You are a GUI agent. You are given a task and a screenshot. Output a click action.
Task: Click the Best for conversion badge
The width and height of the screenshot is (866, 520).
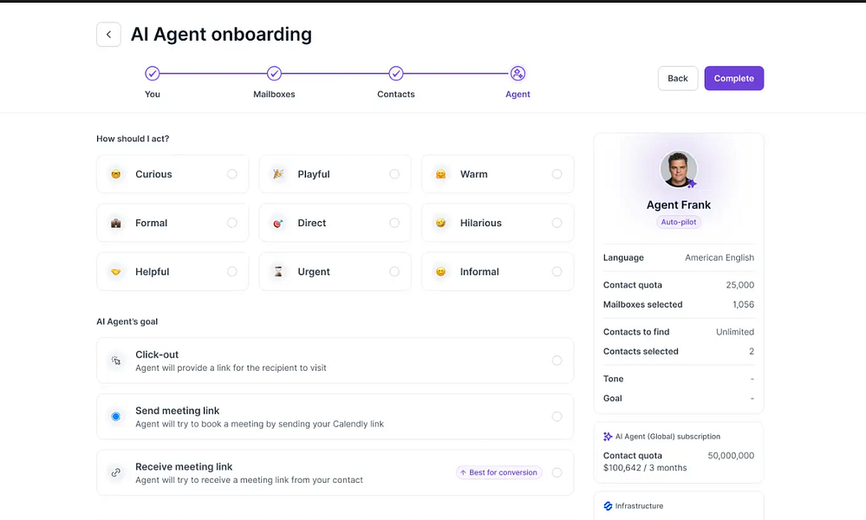(498, 472)
